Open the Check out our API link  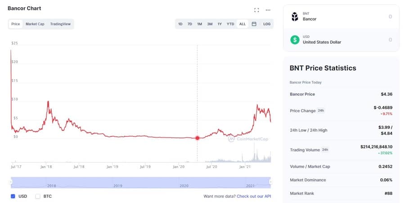254,196
